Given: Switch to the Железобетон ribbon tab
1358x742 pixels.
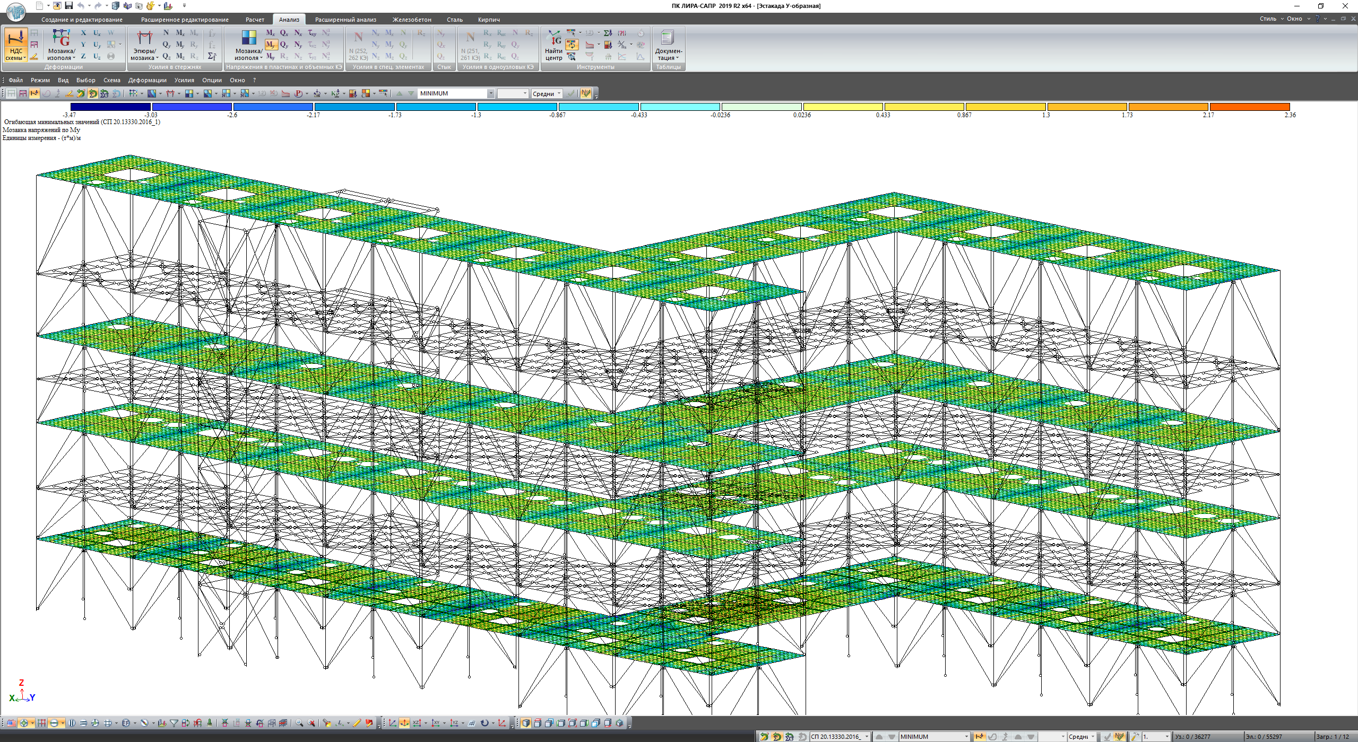Looking at the screenshot, I should point(411,20).
